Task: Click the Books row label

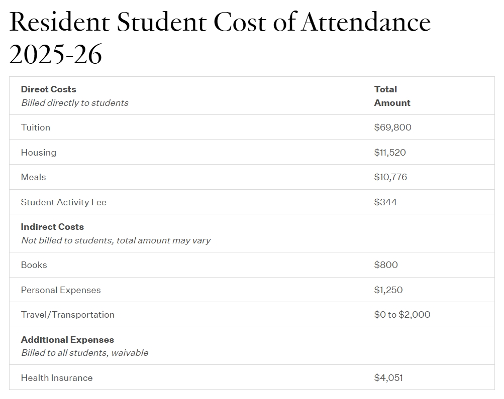Action: click(34, 265)
